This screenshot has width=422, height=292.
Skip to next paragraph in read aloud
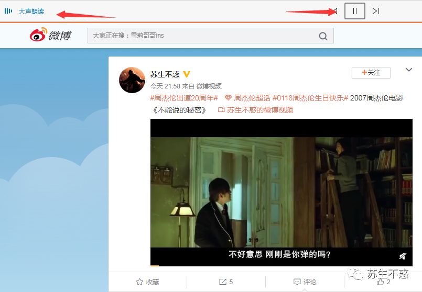pos(376,11)
